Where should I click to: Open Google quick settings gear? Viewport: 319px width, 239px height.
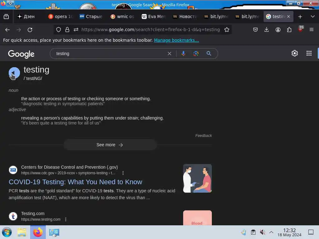[295, 53]
